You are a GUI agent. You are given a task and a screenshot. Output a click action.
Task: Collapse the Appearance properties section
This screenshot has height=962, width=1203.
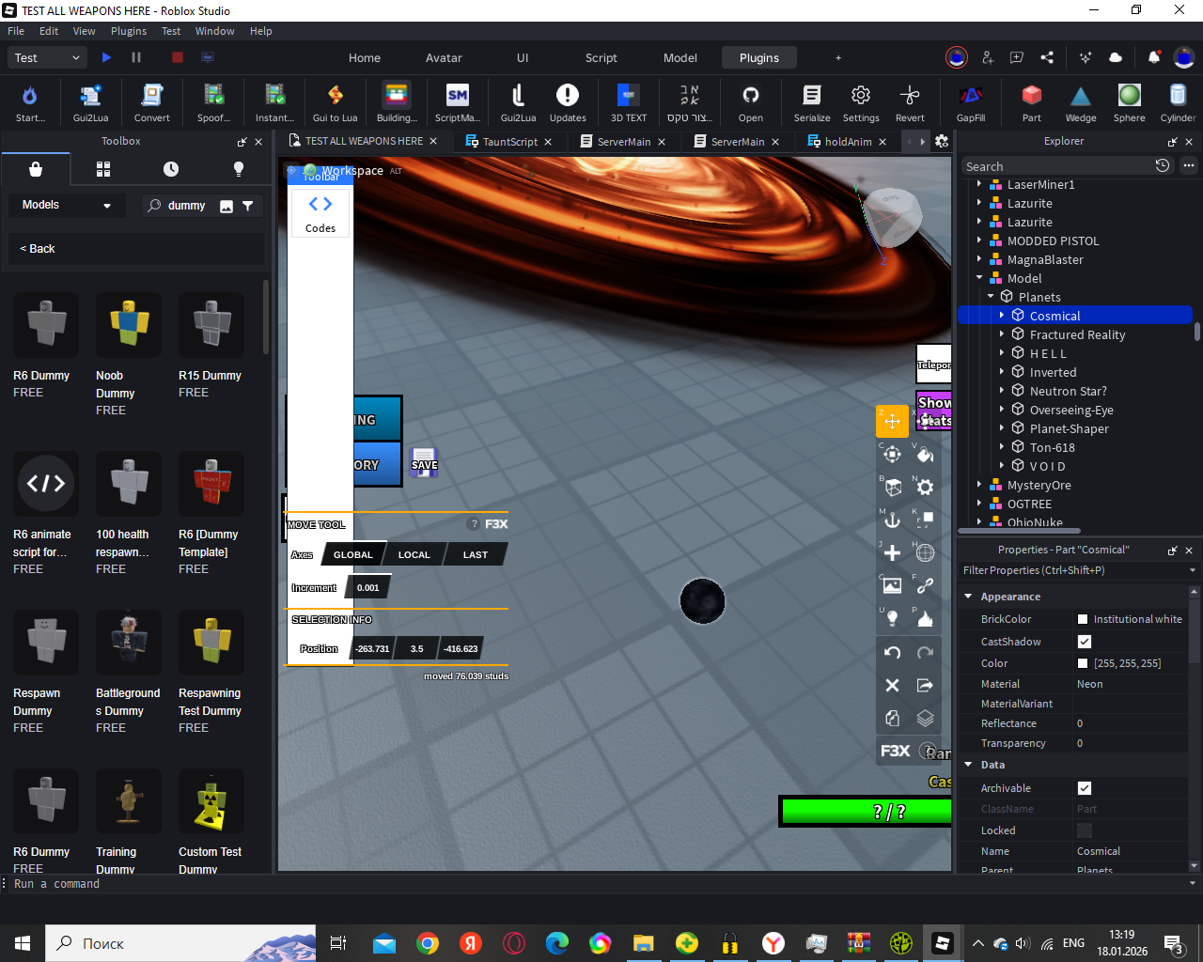(x=968, y=597)
